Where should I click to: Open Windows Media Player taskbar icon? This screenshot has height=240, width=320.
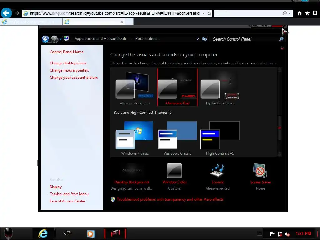click(x=91, y=234)
